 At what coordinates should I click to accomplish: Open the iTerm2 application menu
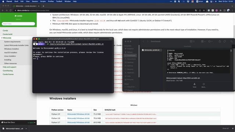[x=9, y=1]
